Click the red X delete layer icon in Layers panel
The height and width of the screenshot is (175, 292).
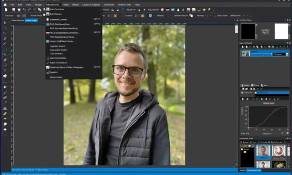tap(250, 47)
